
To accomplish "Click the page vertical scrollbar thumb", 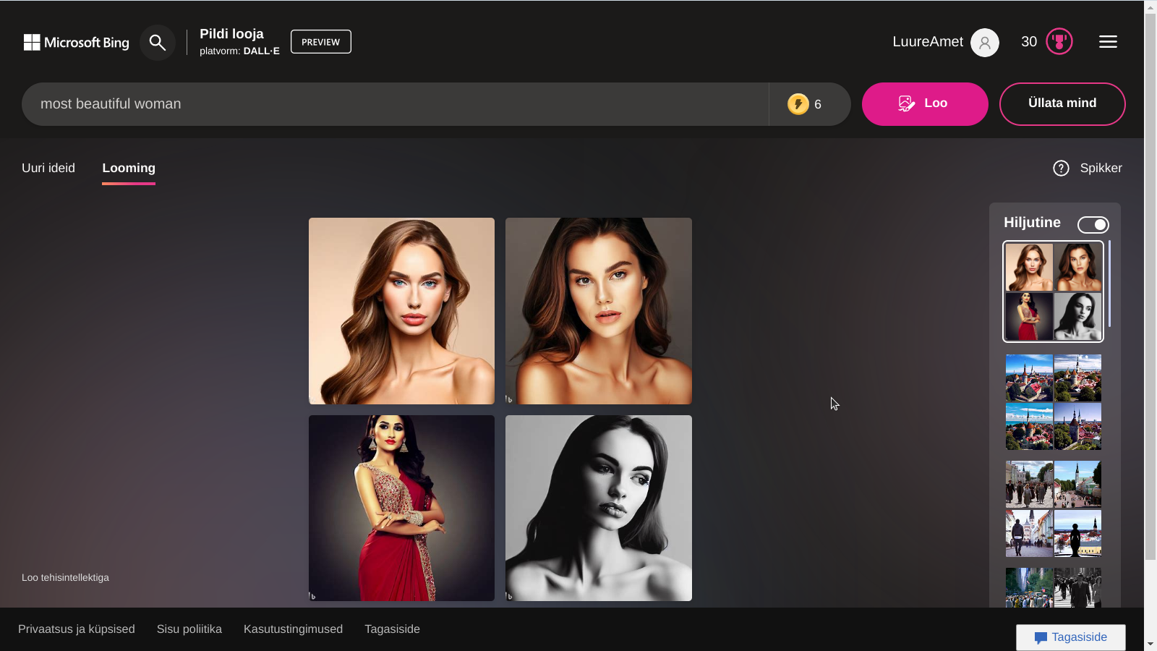I will click(1150, 286).
